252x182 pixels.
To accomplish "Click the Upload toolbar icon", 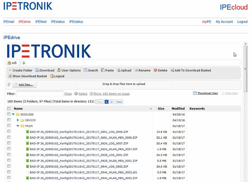I will (x=119, y=70).
